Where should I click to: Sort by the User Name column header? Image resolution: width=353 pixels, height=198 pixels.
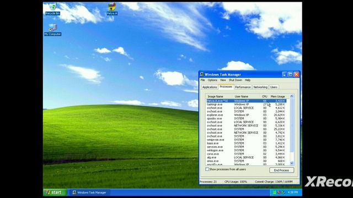[x=247, y=97]
